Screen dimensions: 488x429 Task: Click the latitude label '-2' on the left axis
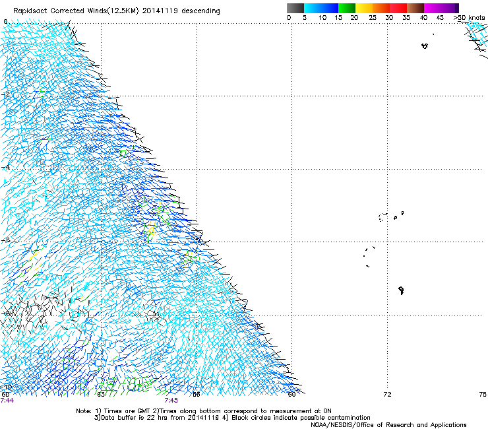pos(5,94)
